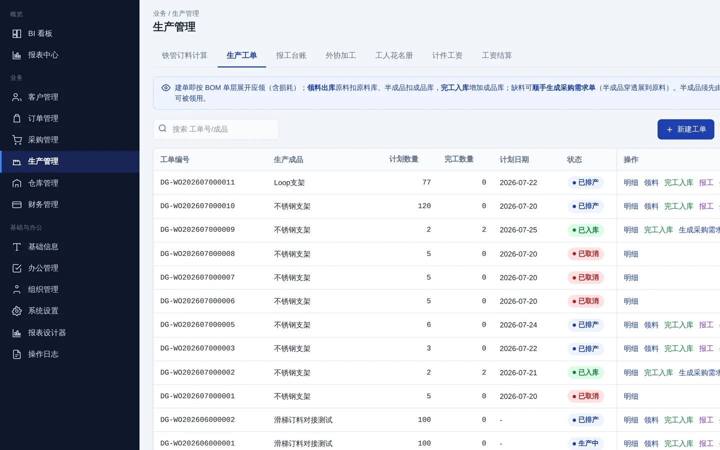The width and height of the screenshot is (720, 450).
Task: Click the 已入库 status of DG-WO202607000002
Action: 585,372
